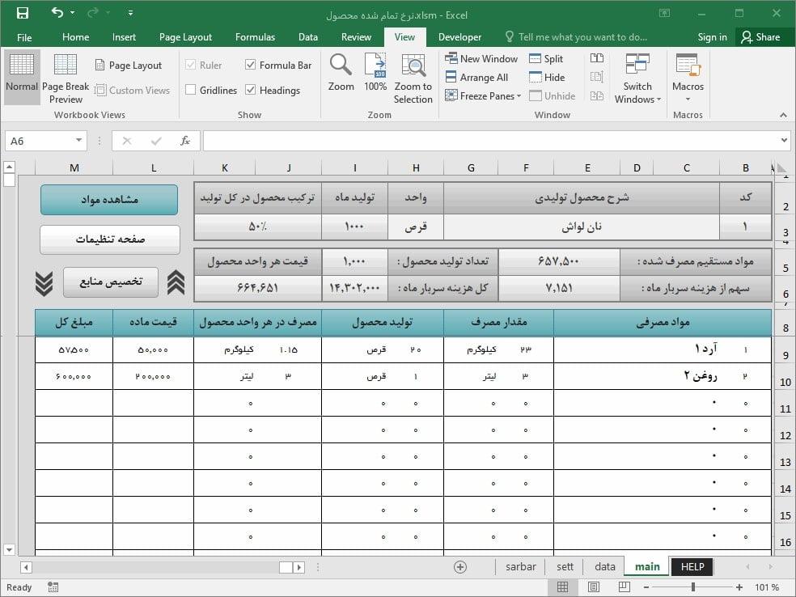The height and width of the screenshot is (597, 796).
Task: Click the Normal view icon in the status bar
Action: [x=562, y=587]
